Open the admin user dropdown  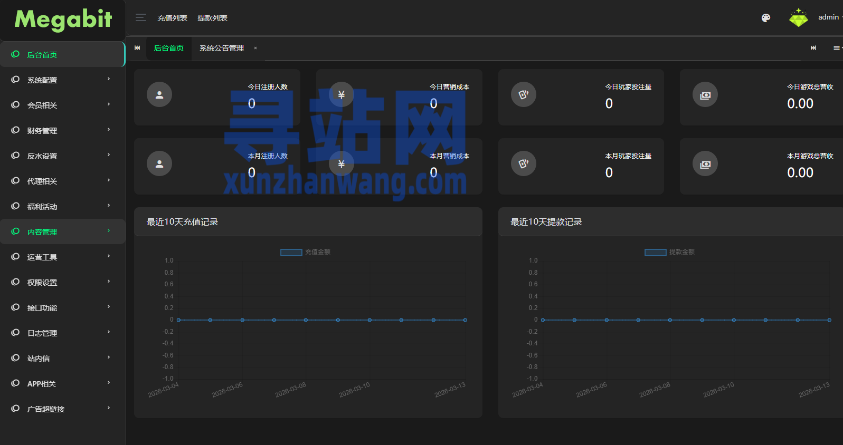pos(829,17)
